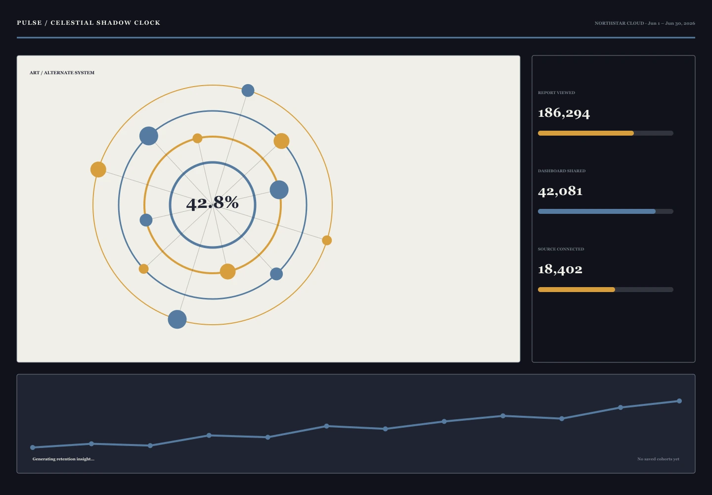Click the gold dot at lower-left of blue ring

(x=143, y=269)
